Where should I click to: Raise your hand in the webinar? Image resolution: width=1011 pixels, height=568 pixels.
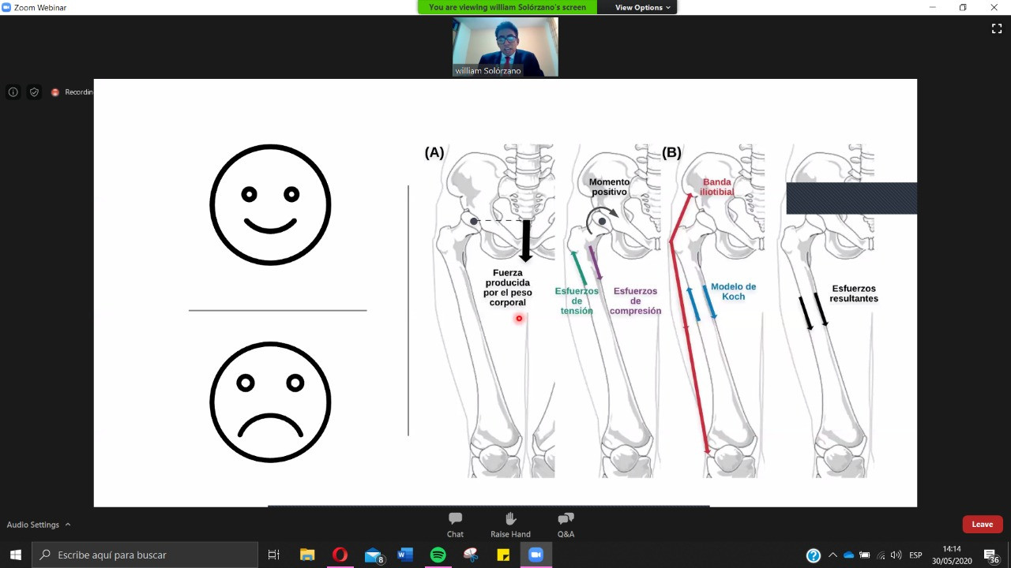click(510, 525)
